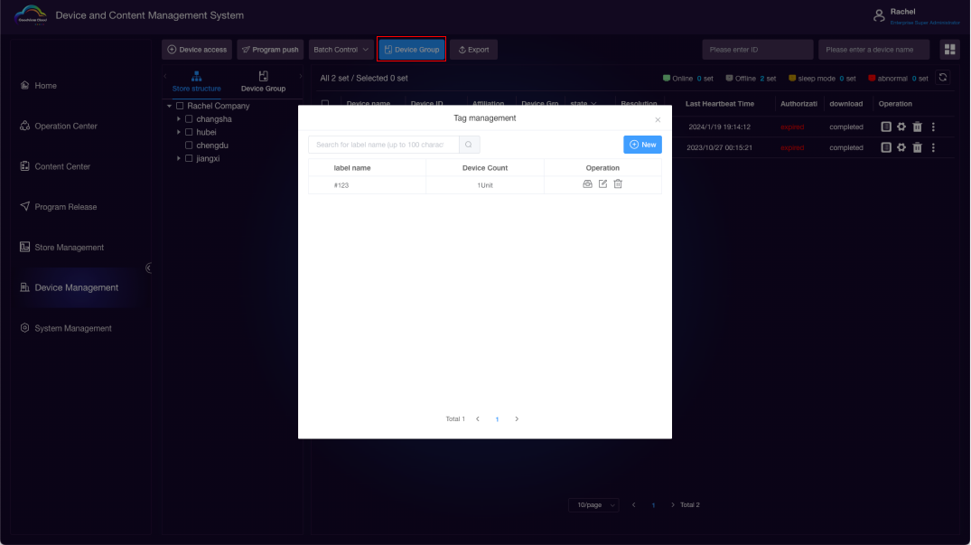Image resolution: width=971 pixels, height=545 pixels.
Task: Refresh the device list with the reload icon
Action: pos(943,78)
